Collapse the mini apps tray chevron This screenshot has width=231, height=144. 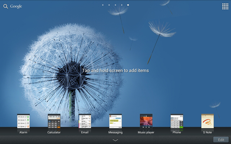coord(115,140)
